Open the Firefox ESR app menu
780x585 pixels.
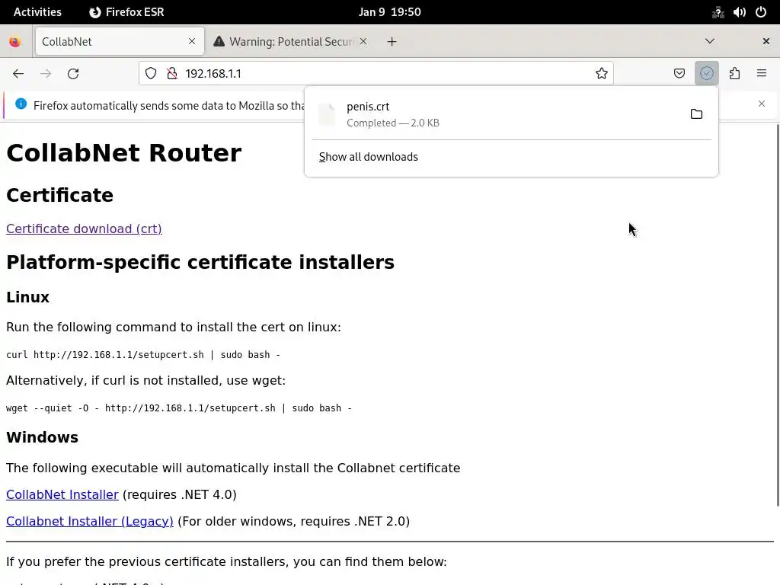point(126,12)
